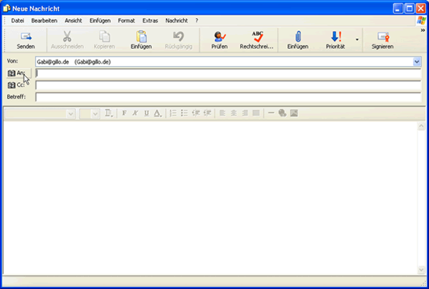429x289 pixels.
Task: Show hidden toolbar buttons via the chevron
Action: (423, 30)
